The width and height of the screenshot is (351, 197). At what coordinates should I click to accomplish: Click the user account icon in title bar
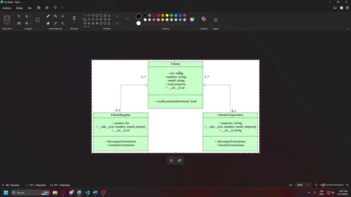pyautogui.click(x=341, y=8)
